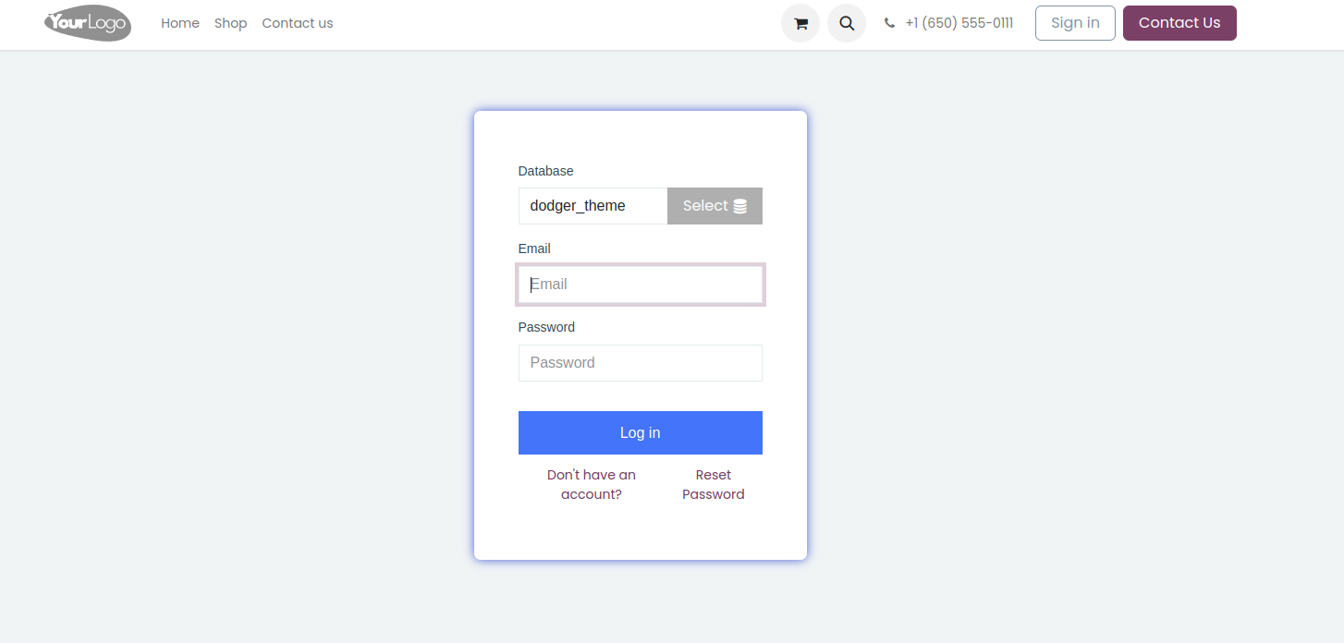Click the dodger_theme database field
This screenshot has height=643, width=1344.
[x=593, y=206]
